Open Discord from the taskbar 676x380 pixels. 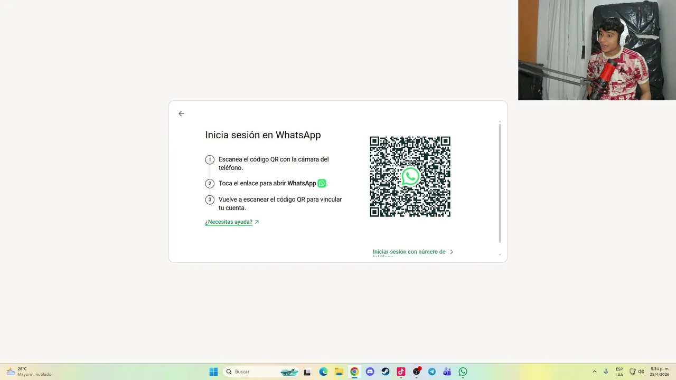point(370,372)
